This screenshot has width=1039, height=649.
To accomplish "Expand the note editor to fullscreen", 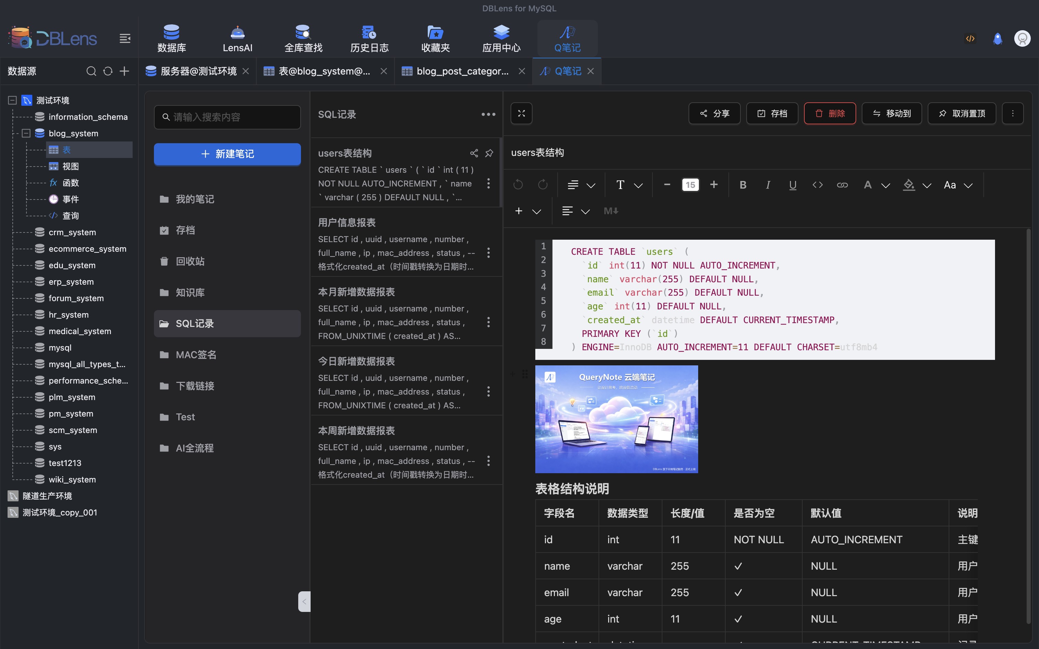I will 521,113.
